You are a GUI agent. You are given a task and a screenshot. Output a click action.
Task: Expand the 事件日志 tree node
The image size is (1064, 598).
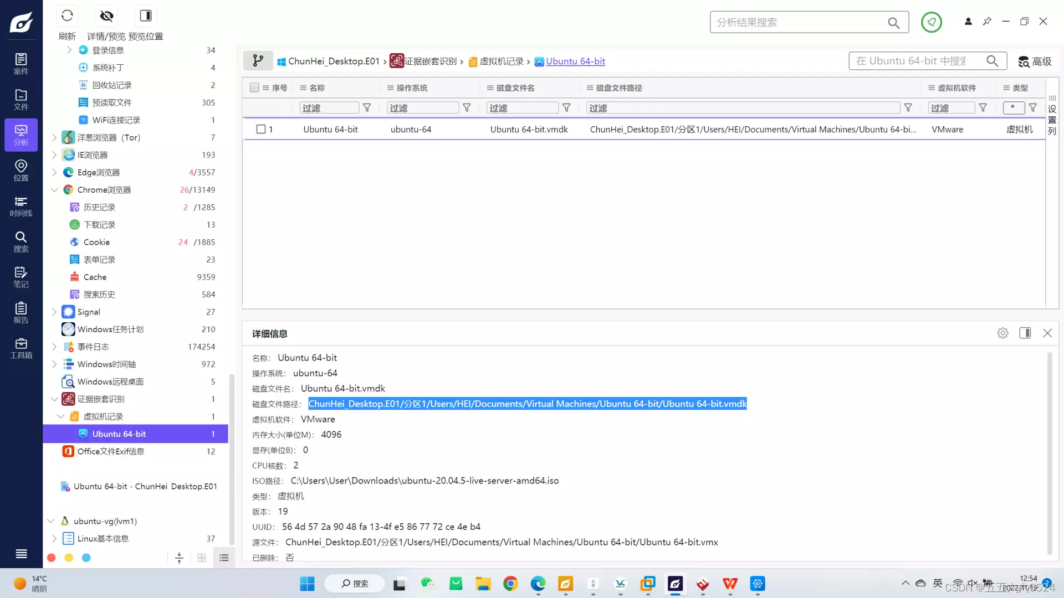pyautogui.click(x=54, y=347)
